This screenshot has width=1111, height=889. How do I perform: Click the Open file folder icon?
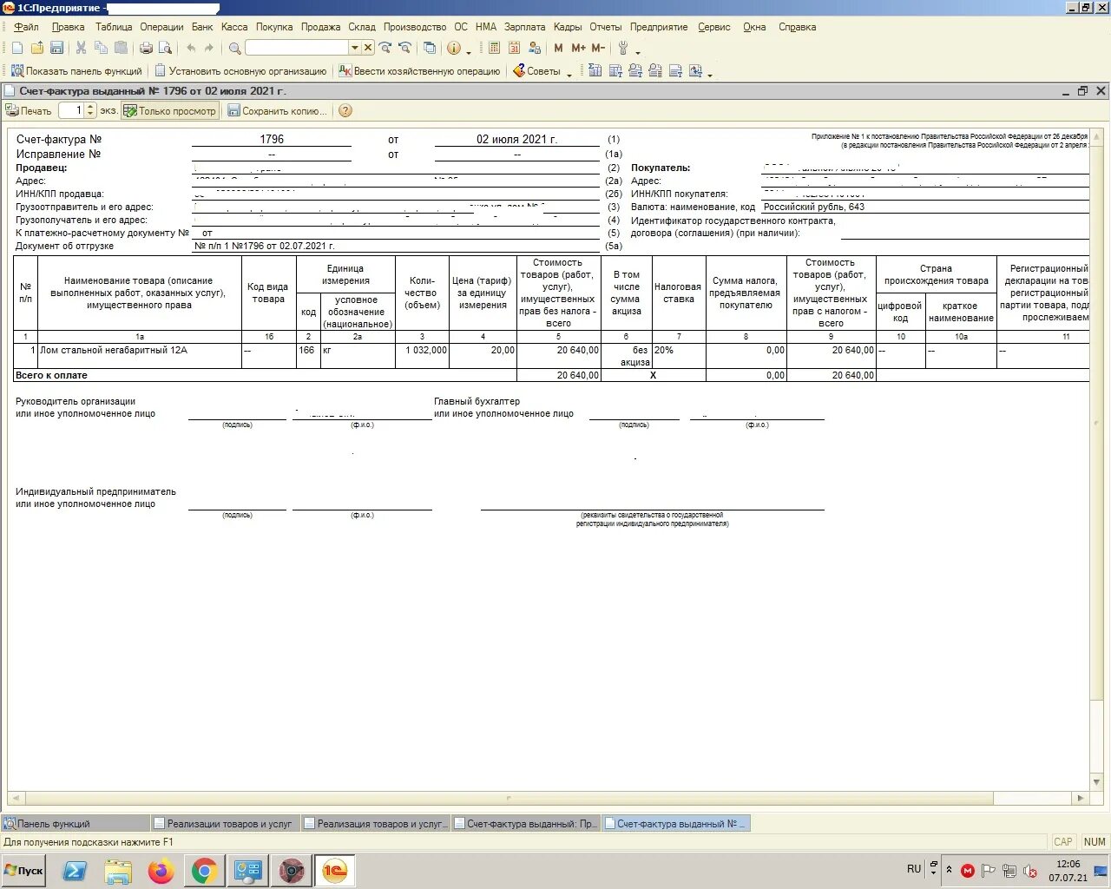point(37,49)
